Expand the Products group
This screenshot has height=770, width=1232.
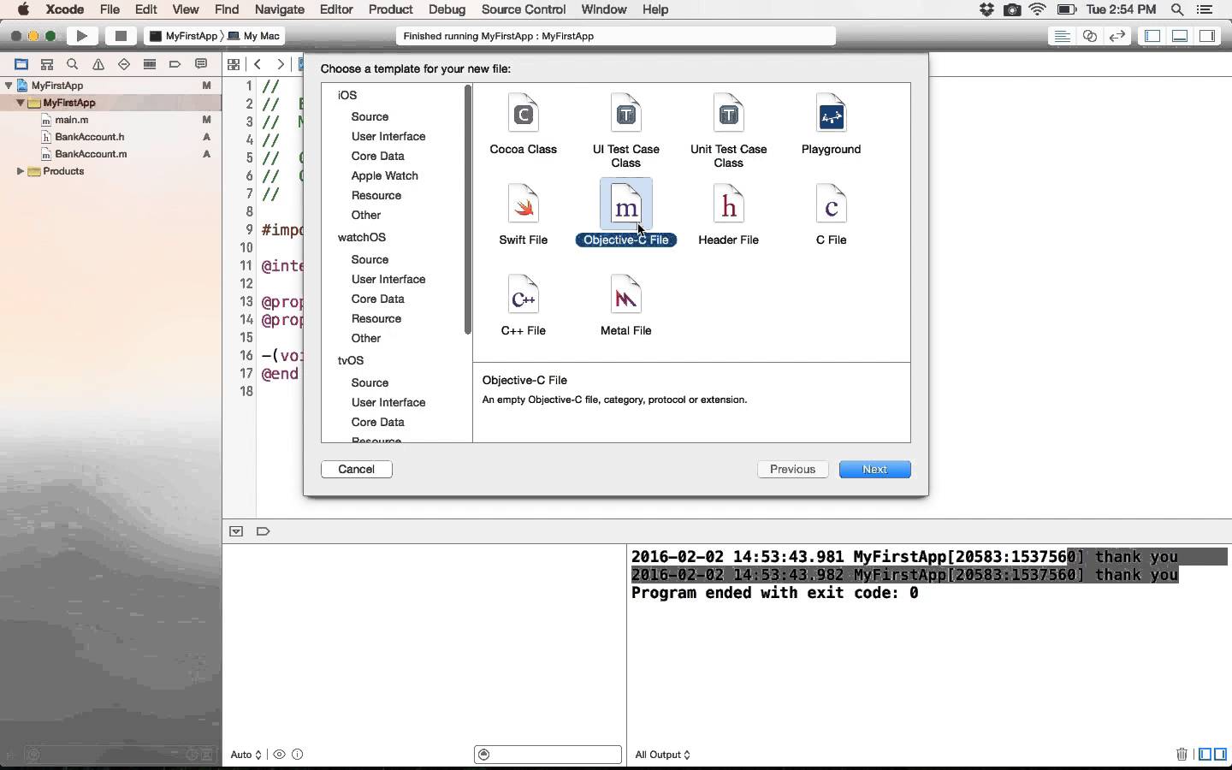tap(20, 171)
